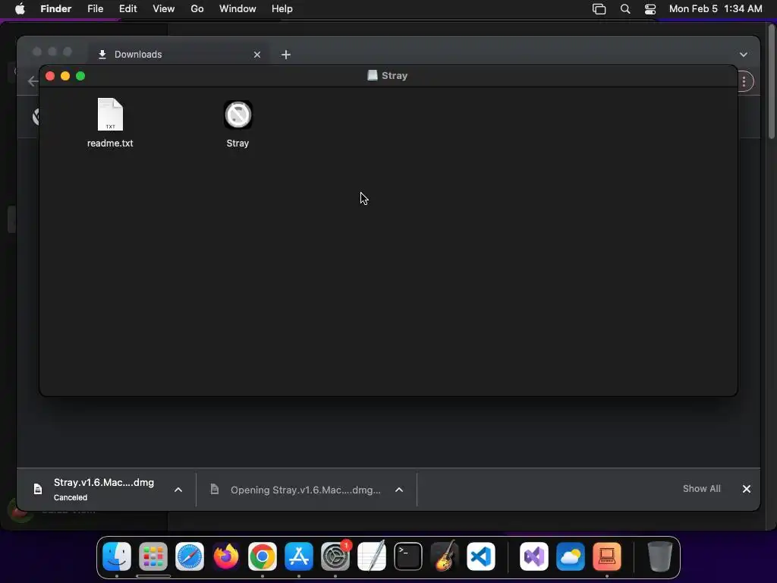Launch Firefox from the Dock
The image size is (777, 583).
click(x=226, y=556)
